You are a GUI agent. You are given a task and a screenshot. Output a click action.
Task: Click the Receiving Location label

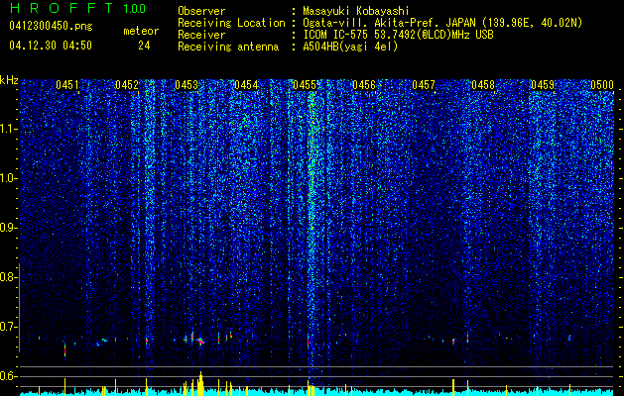click(231, 23)
